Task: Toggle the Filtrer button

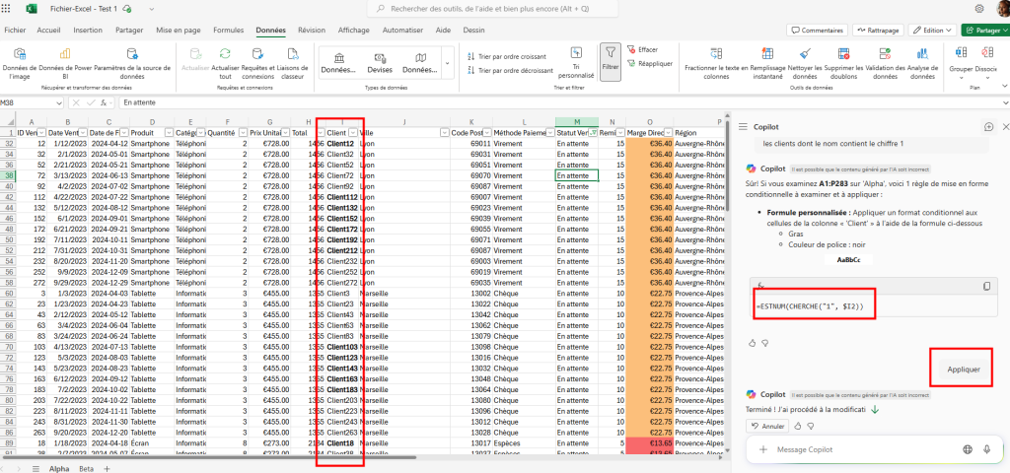Action: [x=610, y=62]
